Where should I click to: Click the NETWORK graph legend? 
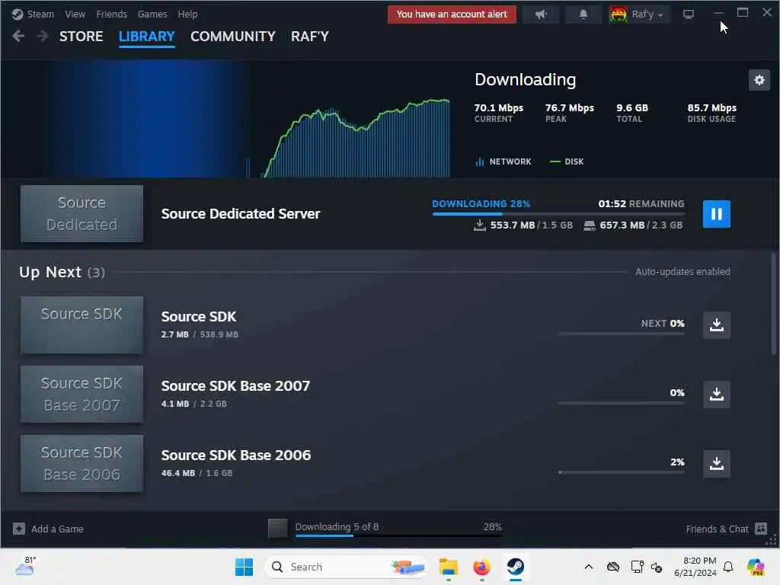pos(503,161)
